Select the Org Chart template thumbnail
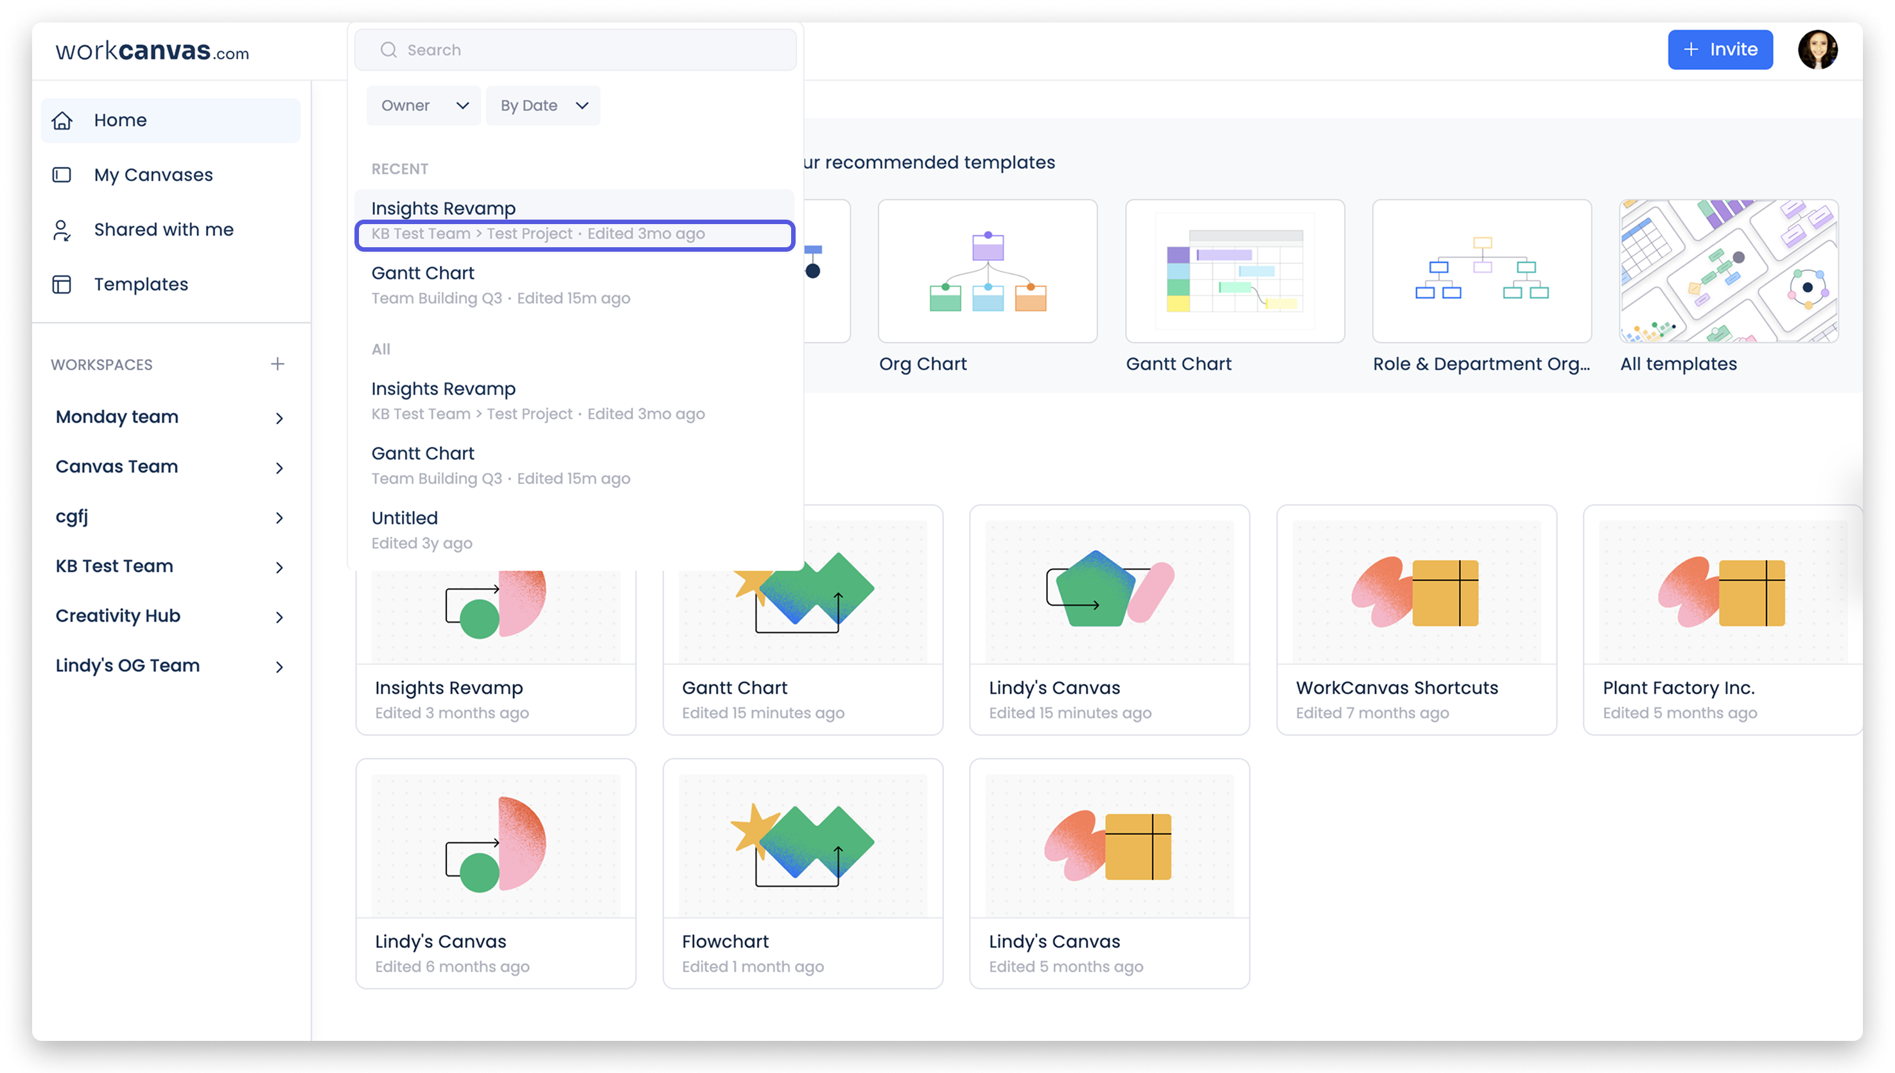This screenshot has height=1073, width=1895. pos(987,270)
